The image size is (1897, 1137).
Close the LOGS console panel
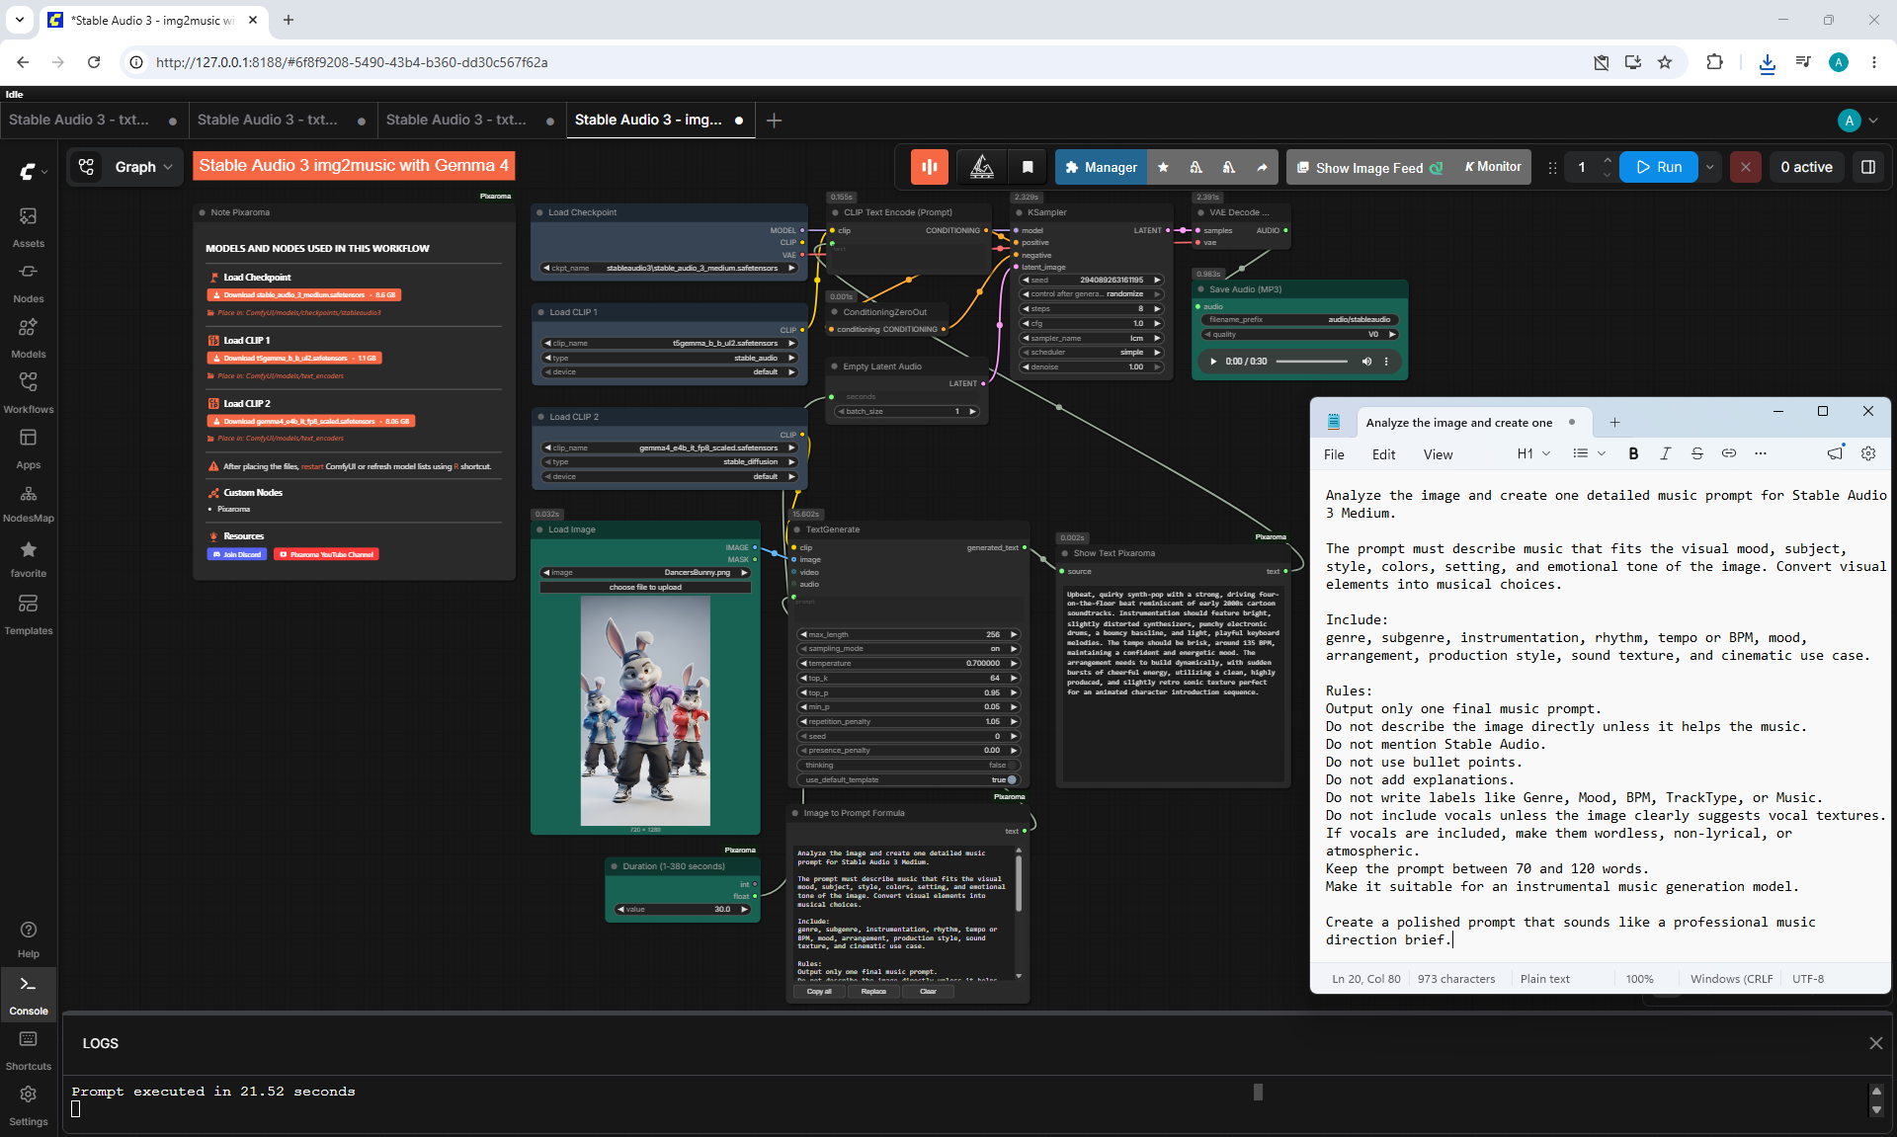point(1875,1043)
